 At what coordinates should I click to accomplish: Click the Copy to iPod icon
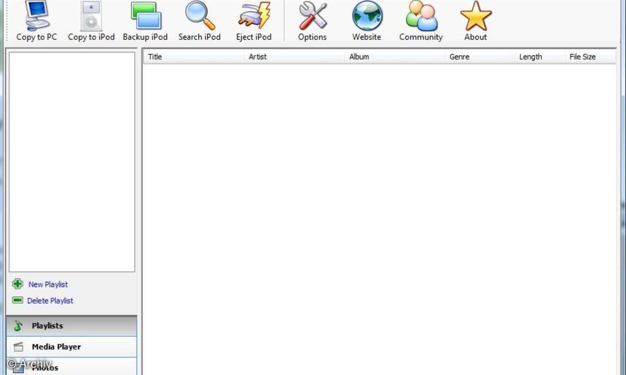[91, 16]
